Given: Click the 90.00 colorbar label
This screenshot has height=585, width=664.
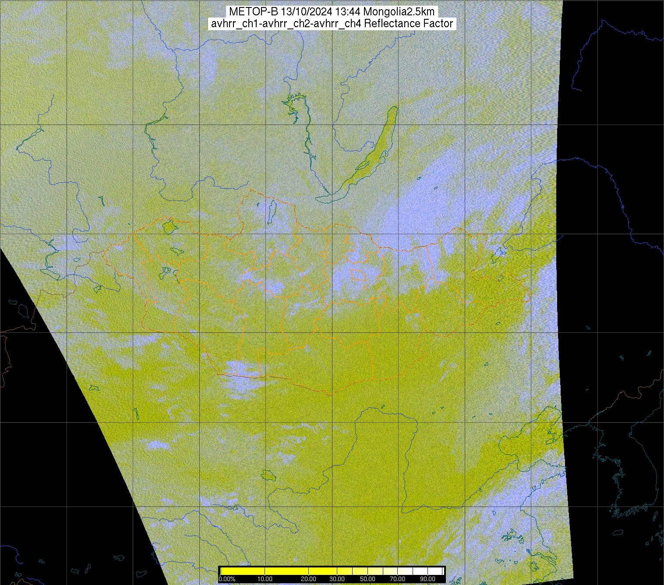Looking at the screenshot, I should pyautogui.click(x=427, y=579).
